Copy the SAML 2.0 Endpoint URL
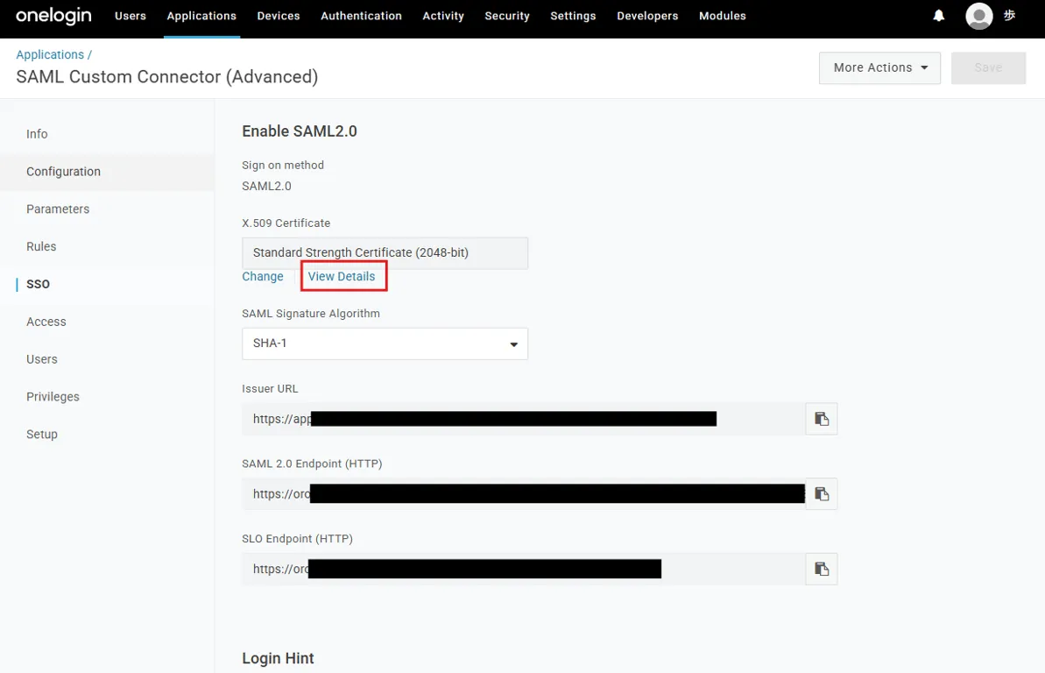The image size is (1045, 673). point(821,494)
